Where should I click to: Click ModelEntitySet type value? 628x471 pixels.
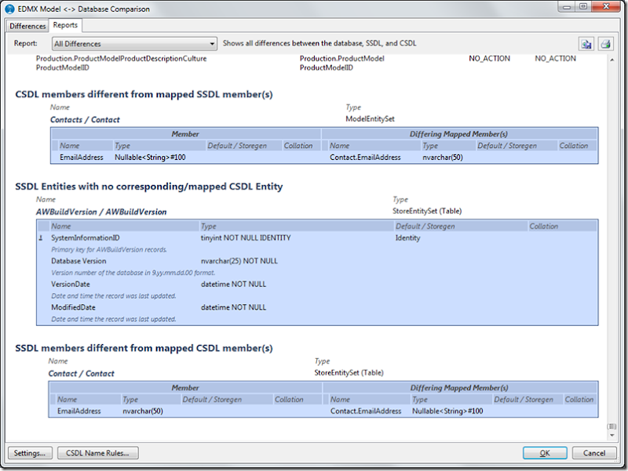[370, 119]
